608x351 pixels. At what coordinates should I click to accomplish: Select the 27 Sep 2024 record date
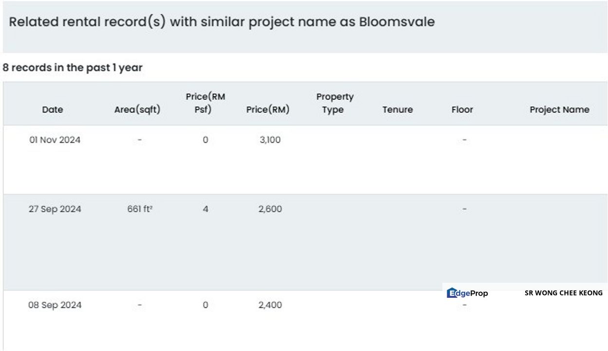click(x=55, y=209)
